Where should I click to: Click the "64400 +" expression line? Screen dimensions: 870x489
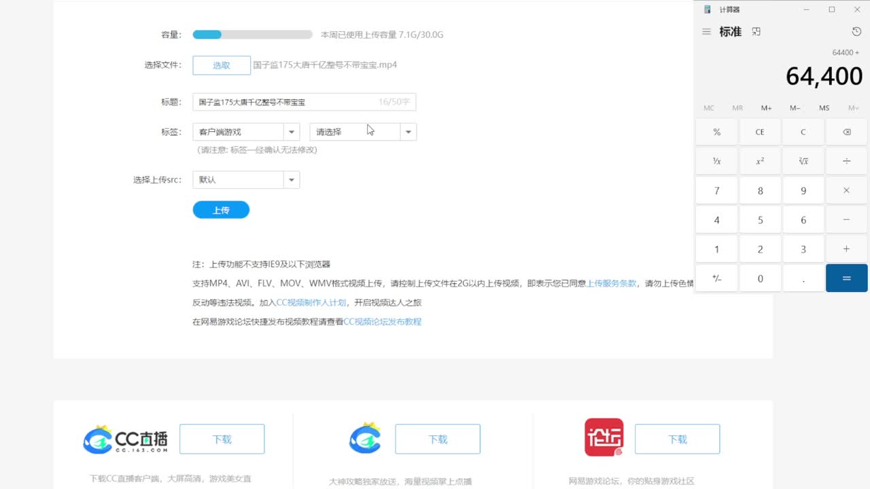click(846, 52)
